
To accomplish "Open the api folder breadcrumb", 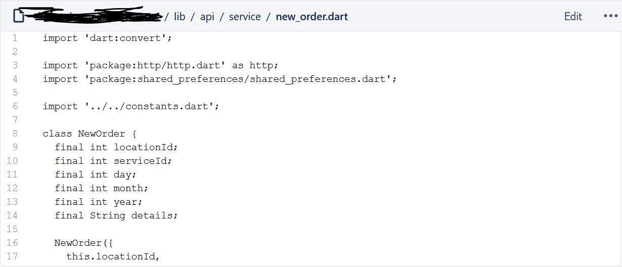I will (x=207, y=17).
